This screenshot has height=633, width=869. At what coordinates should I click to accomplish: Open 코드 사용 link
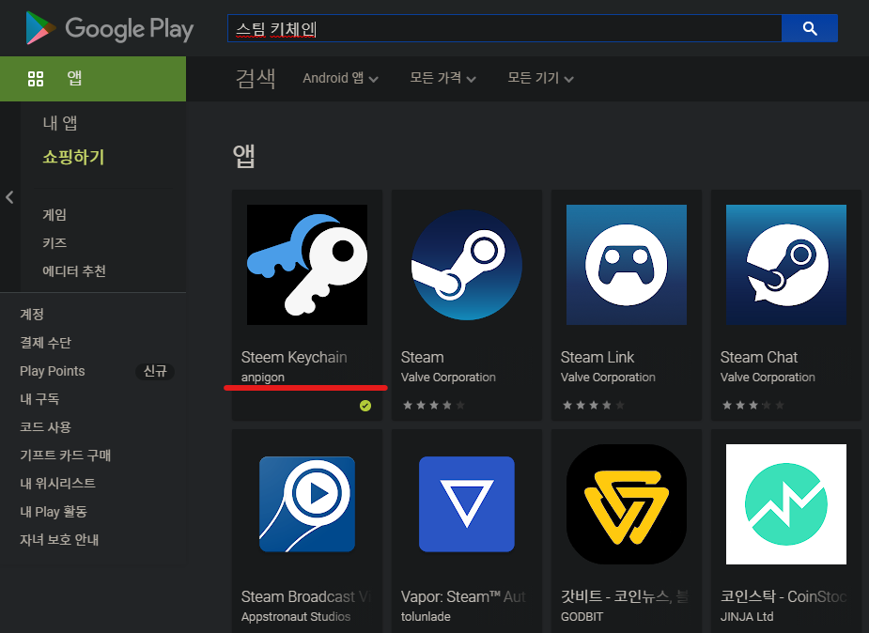tap(45, 427)
